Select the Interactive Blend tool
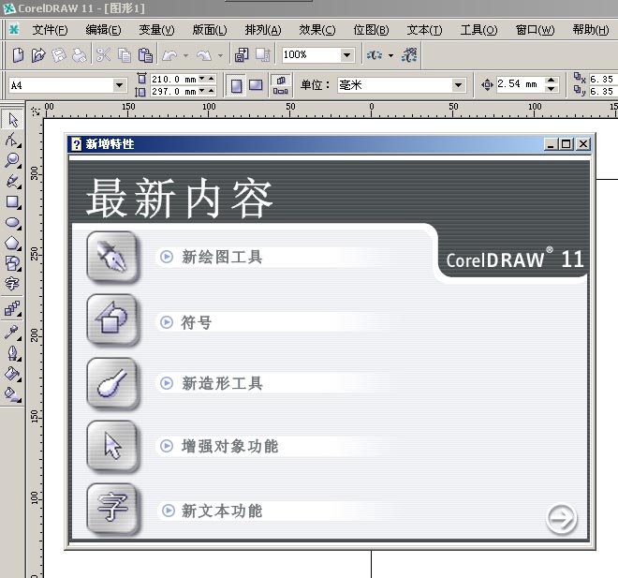The width and height of the screenshot is (618, 578). (x=12, y=309)
